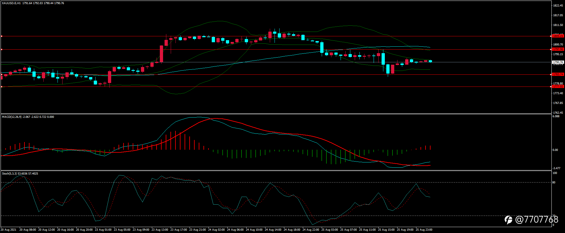
Task: Select the red 1805.21 price level tag
Action: click(x=558, y=36)
